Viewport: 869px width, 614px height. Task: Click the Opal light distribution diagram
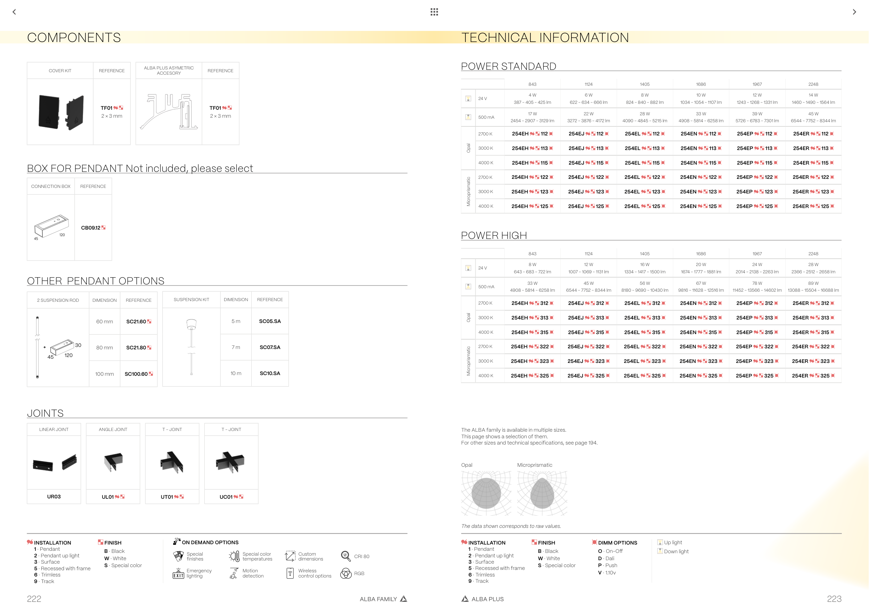tap(486, 493)
